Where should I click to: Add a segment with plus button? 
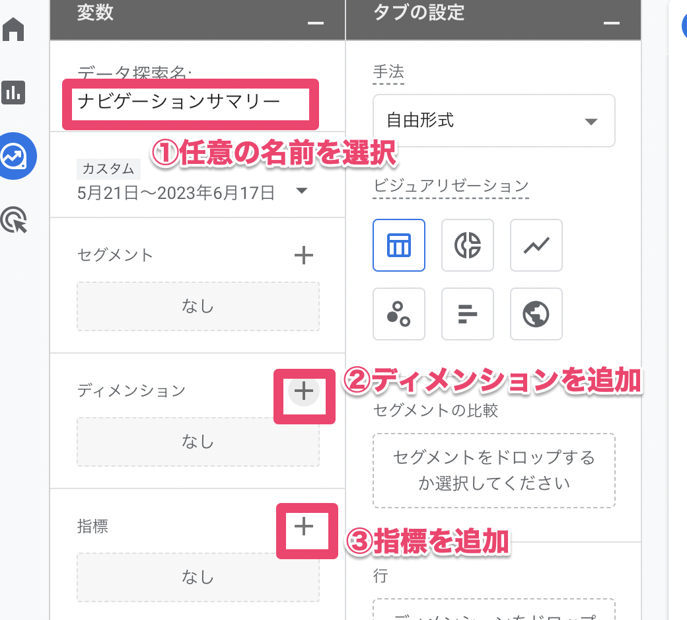point(303,255)
